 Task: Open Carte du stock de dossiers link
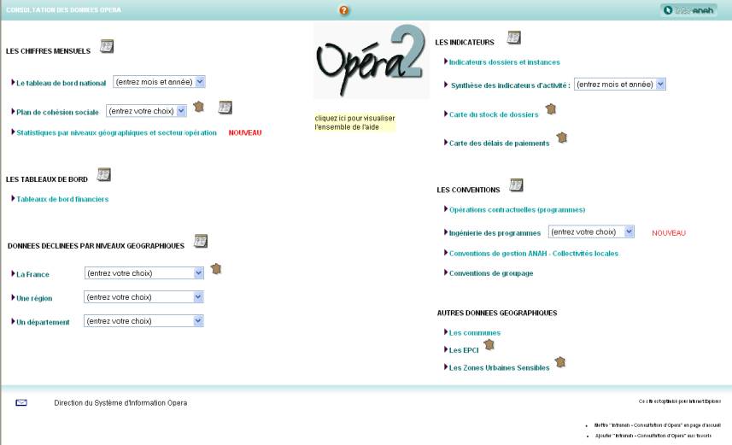coord(494,114)
